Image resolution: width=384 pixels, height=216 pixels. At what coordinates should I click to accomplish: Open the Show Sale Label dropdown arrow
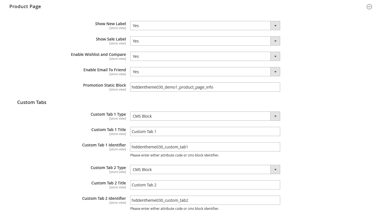pos(275,41)
